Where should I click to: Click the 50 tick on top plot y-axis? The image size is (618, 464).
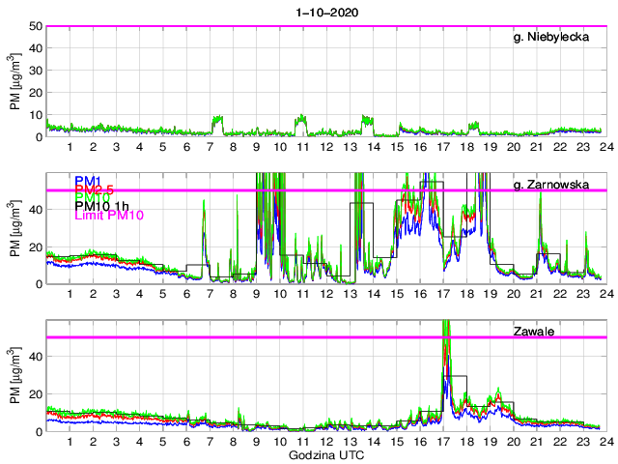[36, 26]
